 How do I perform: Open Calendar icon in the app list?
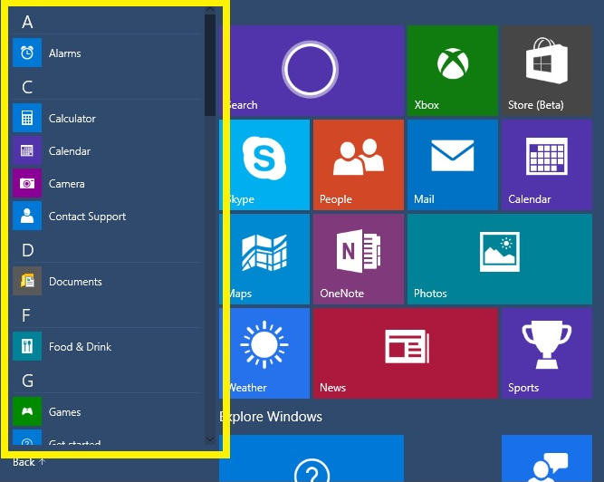[x=27, y=150]
